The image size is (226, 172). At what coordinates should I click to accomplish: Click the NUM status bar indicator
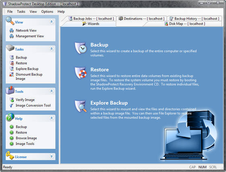[x=202, y=167]
